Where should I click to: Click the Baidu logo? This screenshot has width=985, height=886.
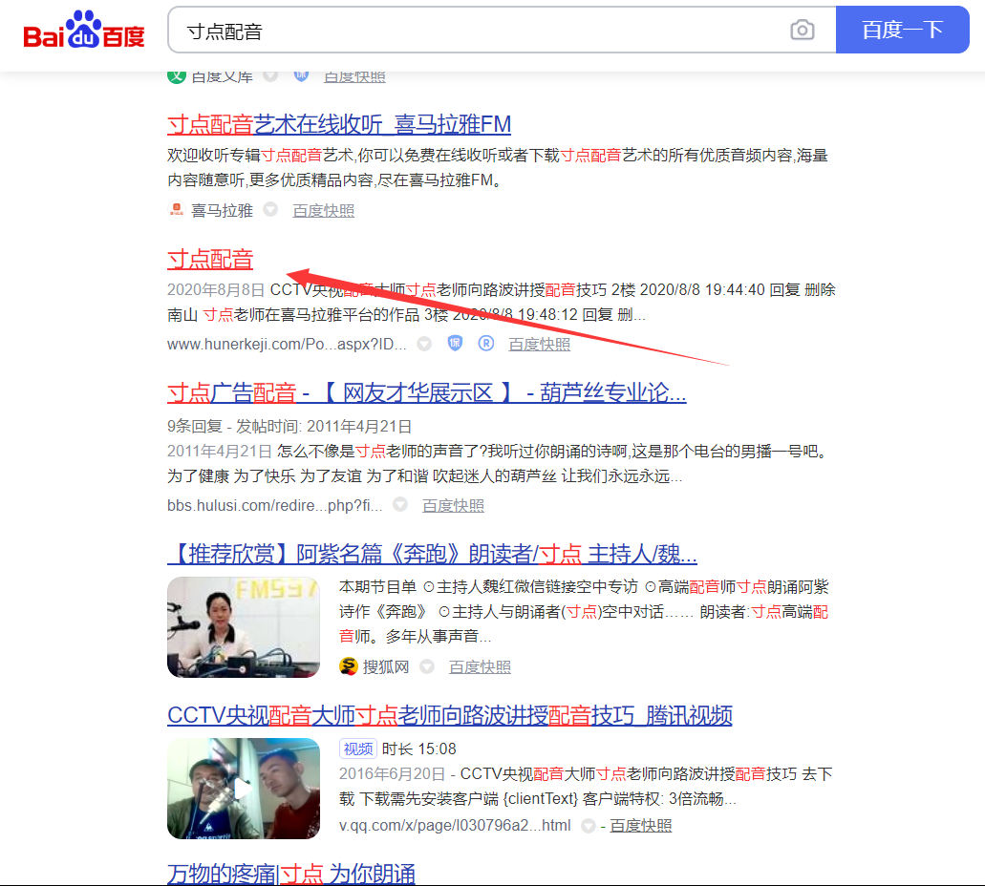tap(83, 31)
